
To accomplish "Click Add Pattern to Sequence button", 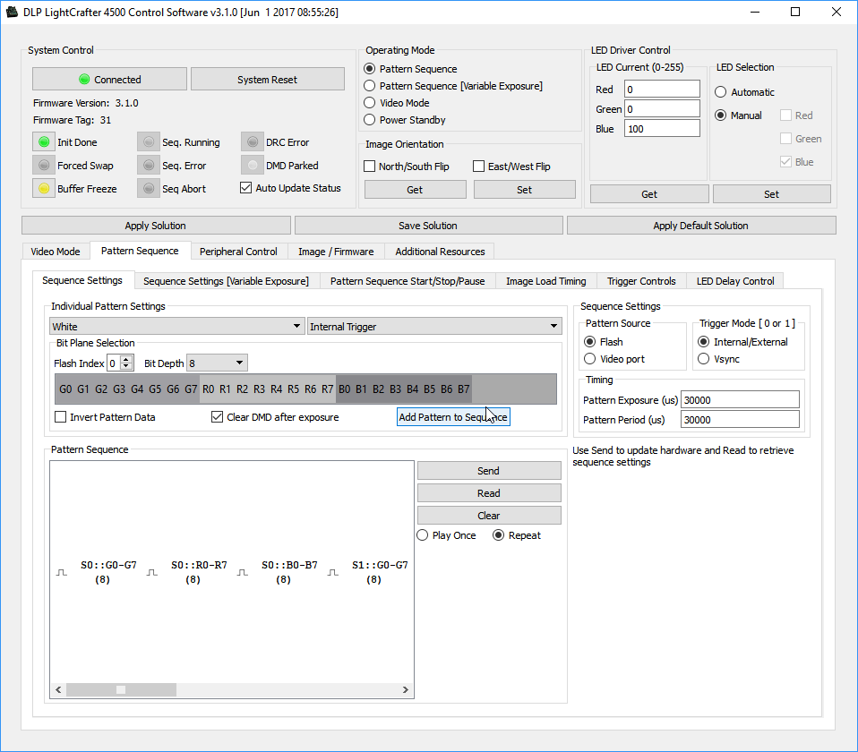I will pos(453,417).
